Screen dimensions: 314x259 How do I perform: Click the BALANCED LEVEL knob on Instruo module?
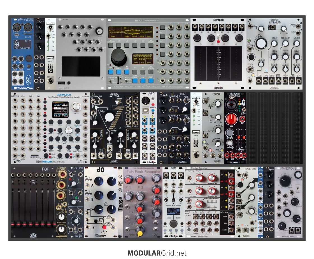pos(62,216)
